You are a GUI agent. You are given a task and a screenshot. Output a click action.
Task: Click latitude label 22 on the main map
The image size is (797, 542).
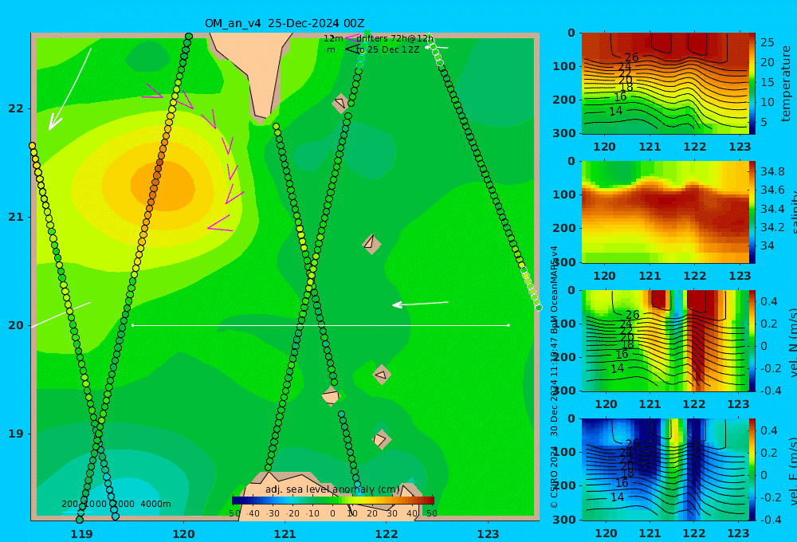[x=15, y=109]
